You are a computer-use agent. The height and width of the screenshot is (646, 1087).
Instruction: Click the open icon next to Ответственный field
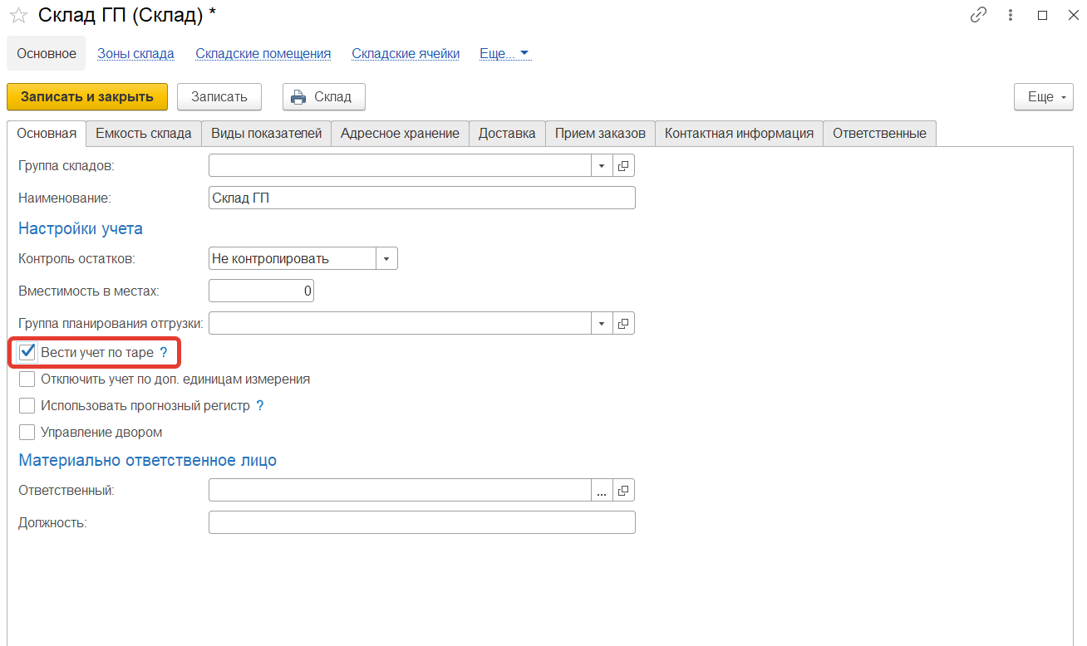[x=624, y=490]
